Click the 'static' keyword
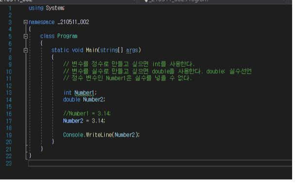The image size is (296, 186). click(60, 50)
